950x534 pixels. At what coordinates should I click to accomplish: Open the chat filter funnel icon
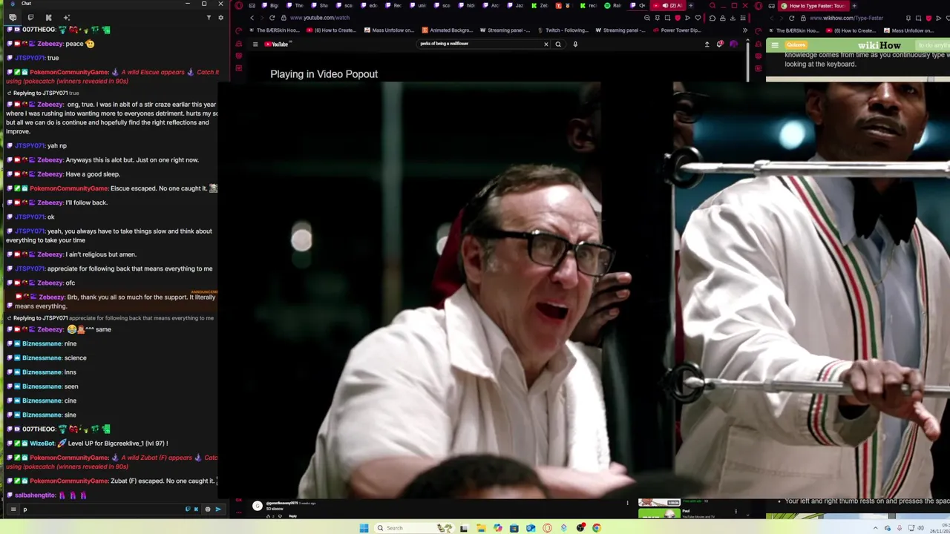pyautogui.click(x=209, y=17)
